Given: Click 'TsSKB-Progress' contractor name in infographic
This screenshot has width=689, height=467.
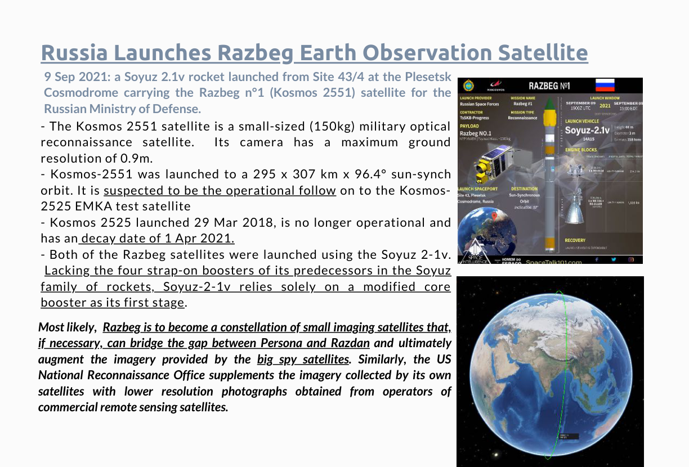Looking at the screenshot, I should [x=475, y=118].
